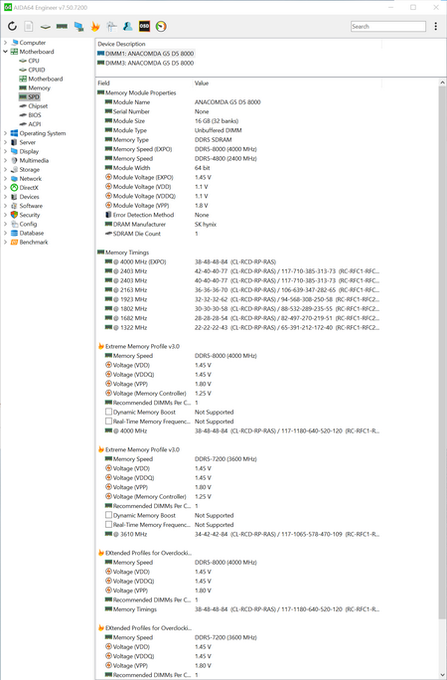This screenshot has height=680, width=447.
Task: Click the Operating System Windows icon
Action: point(14,133)
